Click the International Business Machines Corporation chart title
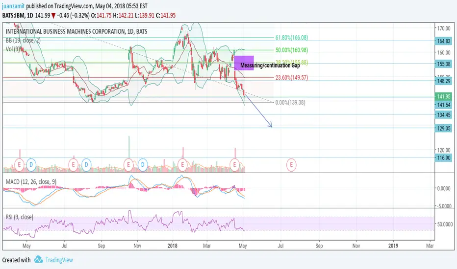Screen dimensions: 457x269 [76, 31]
